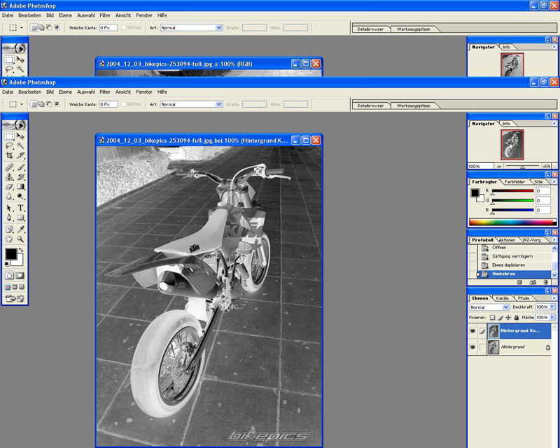The image size is (560, 448).
Task: Select the Sättigung verringern history state
Action: point(512,256)
